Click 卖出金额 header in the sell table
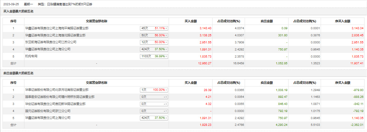Viewport: 367px width, 132px height. point(266,83)
